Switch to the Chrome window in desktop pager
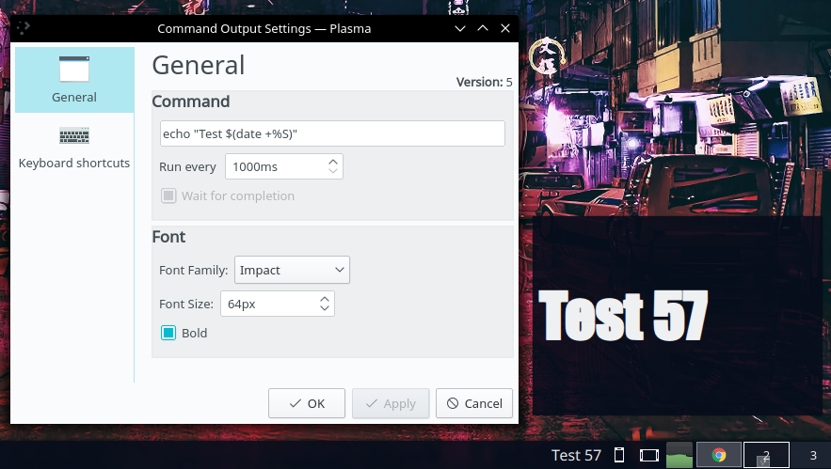 pos(719,455)
